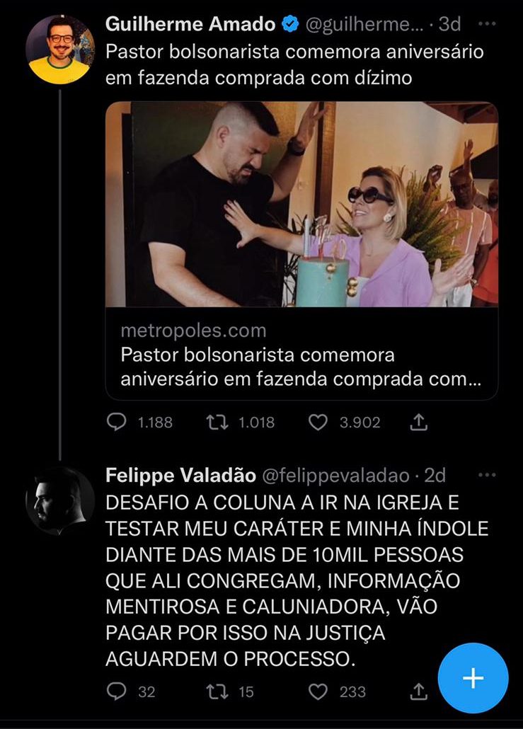This screenshot has width=523, height=729.
Task: Retweet Guilherme Amado's post
Action: pos(217,422)
